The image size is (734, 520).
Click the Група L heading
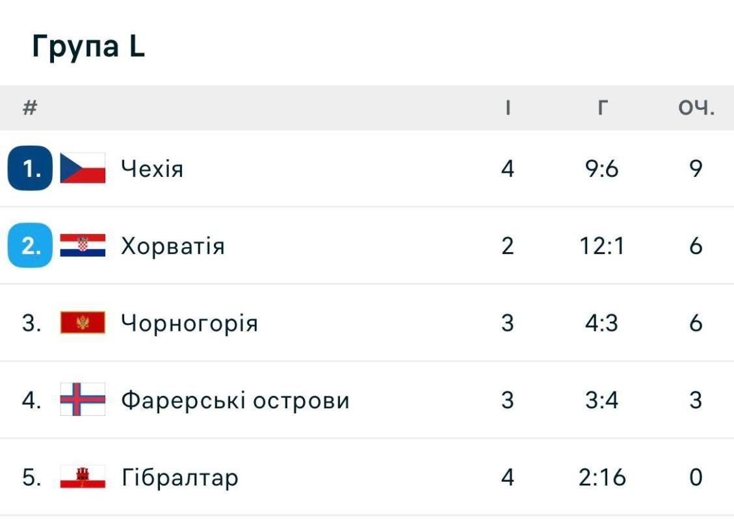point(88,47)
